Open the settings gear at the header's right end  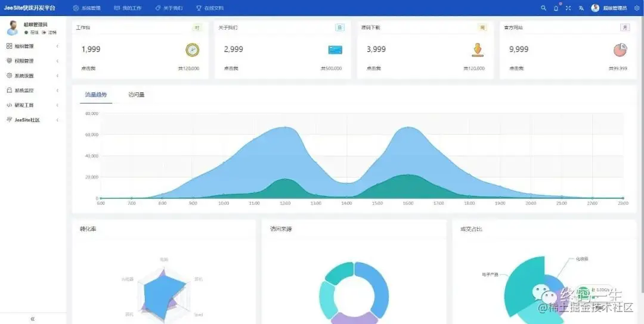click(637, 8)
